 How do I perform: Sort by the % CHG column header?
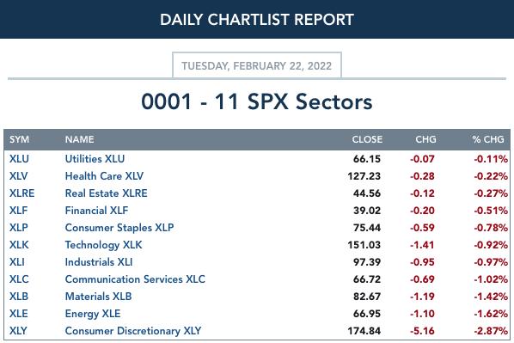(x=488, y=139)
